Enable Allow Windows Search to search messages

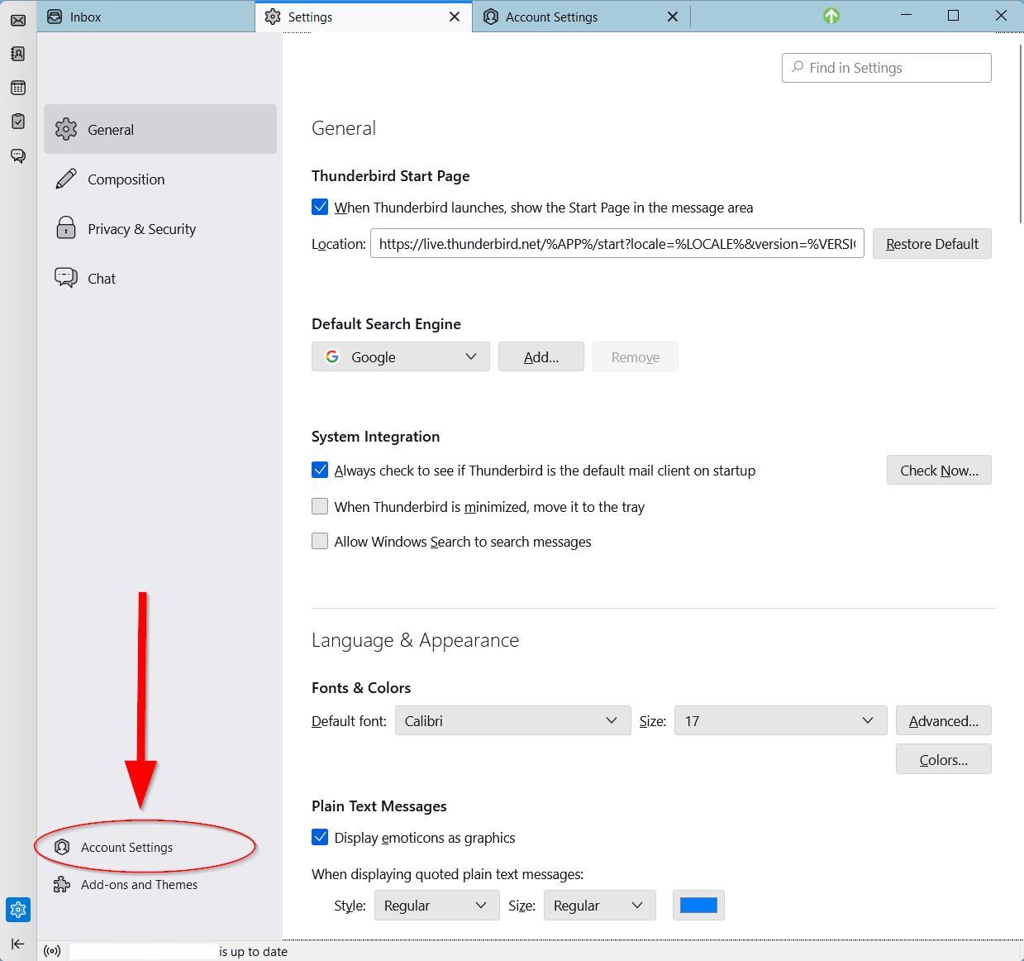(320, 541)
